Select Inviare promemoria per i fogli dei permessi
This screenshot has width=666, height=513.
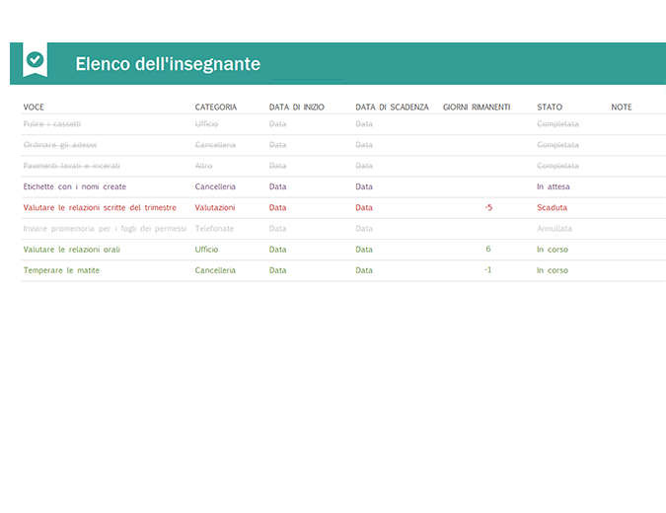click(x=105, y=229)
